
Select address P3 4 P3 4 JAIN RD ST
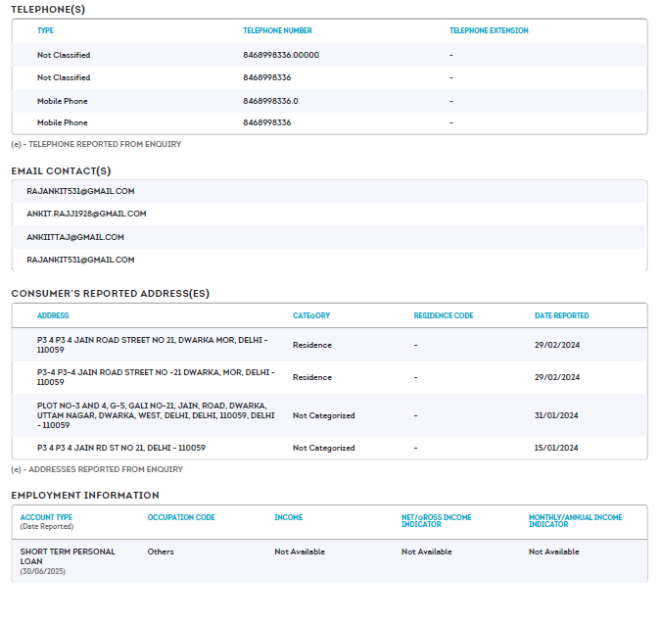(x=121, y=448)
